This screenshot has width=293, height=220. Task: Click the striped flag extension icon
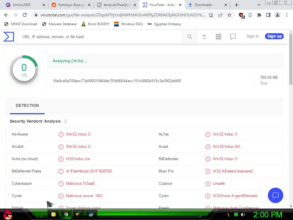[x=250, y=15]
